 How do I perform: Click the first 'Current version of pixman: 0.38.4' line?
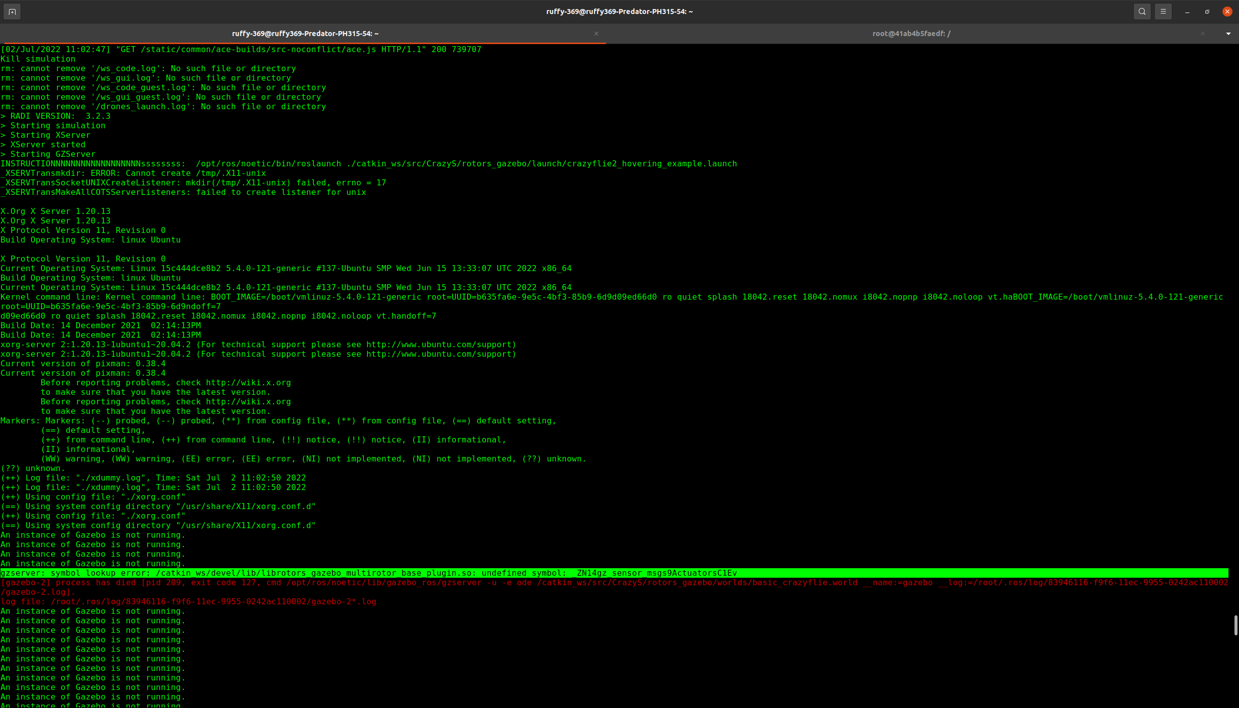[x=83, y=363]
